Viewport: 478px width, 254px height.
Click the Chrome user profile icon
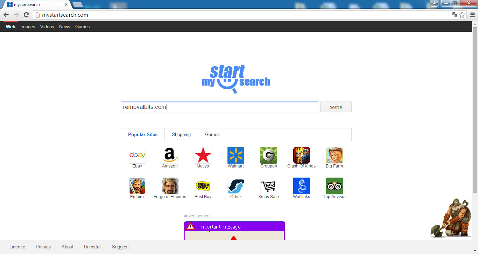434,3
